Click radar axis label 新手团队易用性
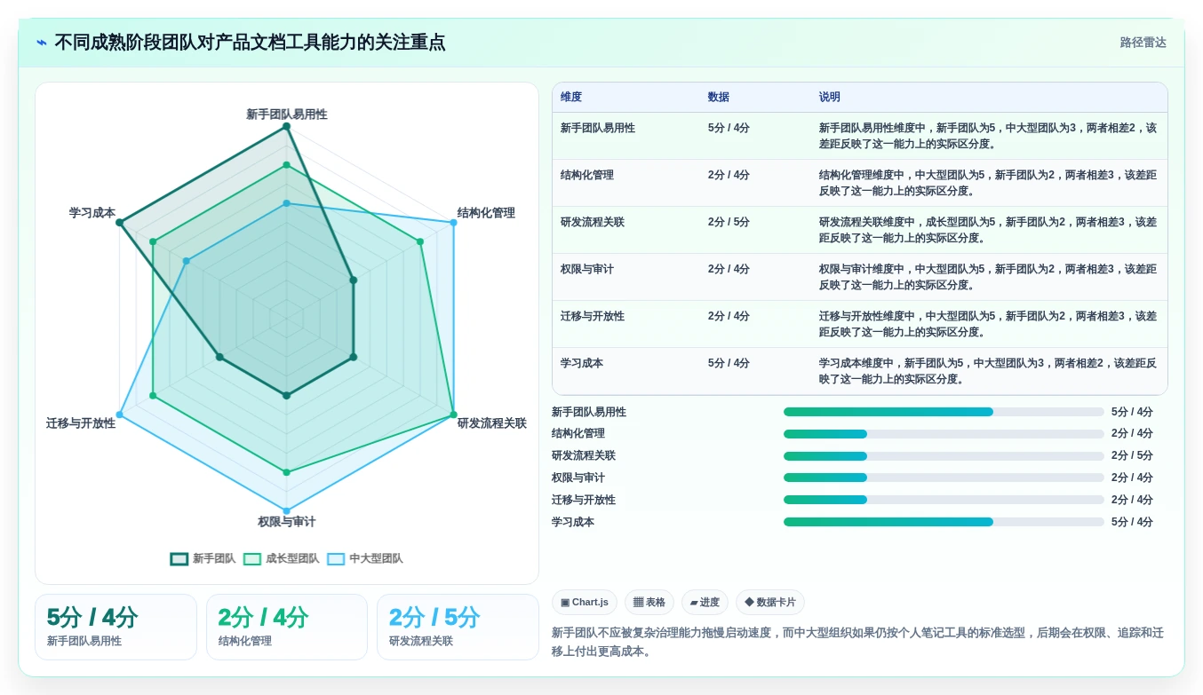 [287, 115]
